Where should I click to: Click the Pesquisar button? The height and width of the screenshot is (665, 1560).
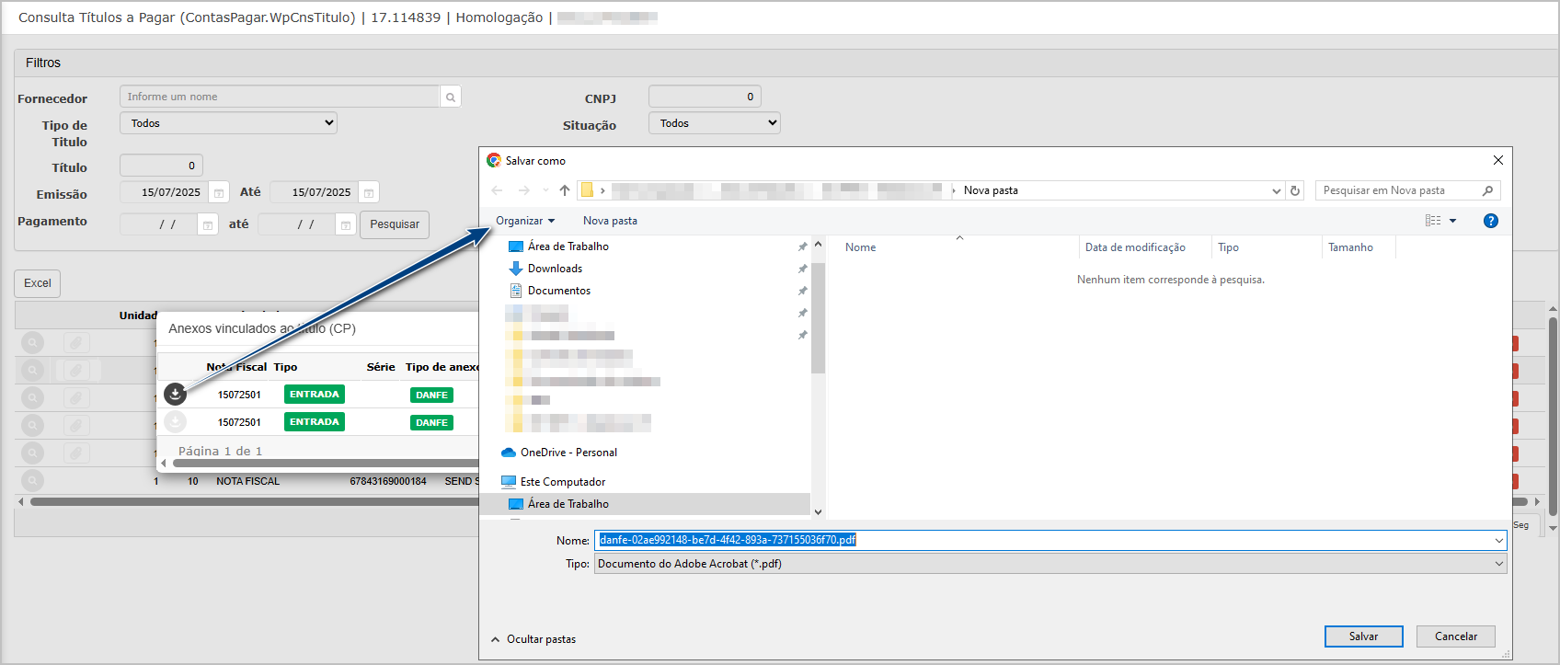coord(395,224)
